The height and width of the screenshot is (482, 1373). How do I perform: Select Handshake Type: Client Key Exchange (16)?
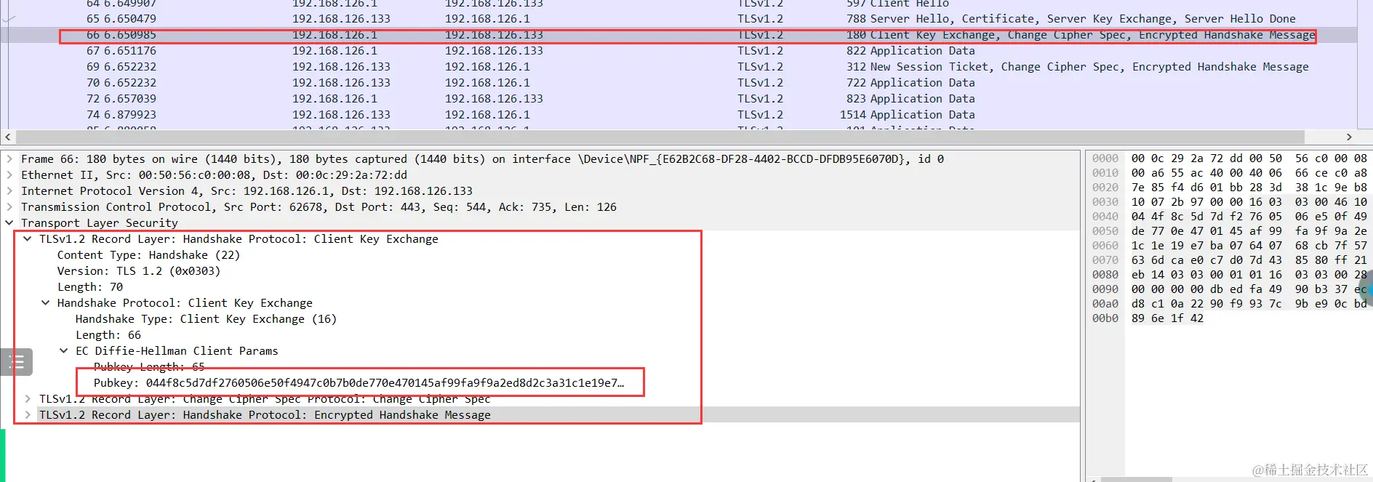coord(206,318)
